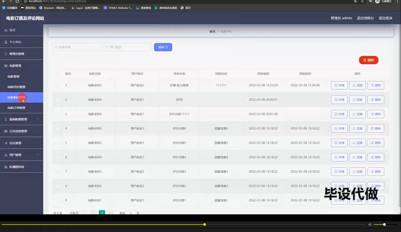Click 退出到前台 in the top bar
Image resolution: width=401 pixels, height=232 pixels.
click(x=365, y=18)
